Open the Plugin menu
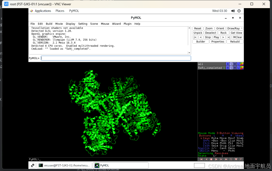This screenshot has height=171, width=272. [128, 24]
